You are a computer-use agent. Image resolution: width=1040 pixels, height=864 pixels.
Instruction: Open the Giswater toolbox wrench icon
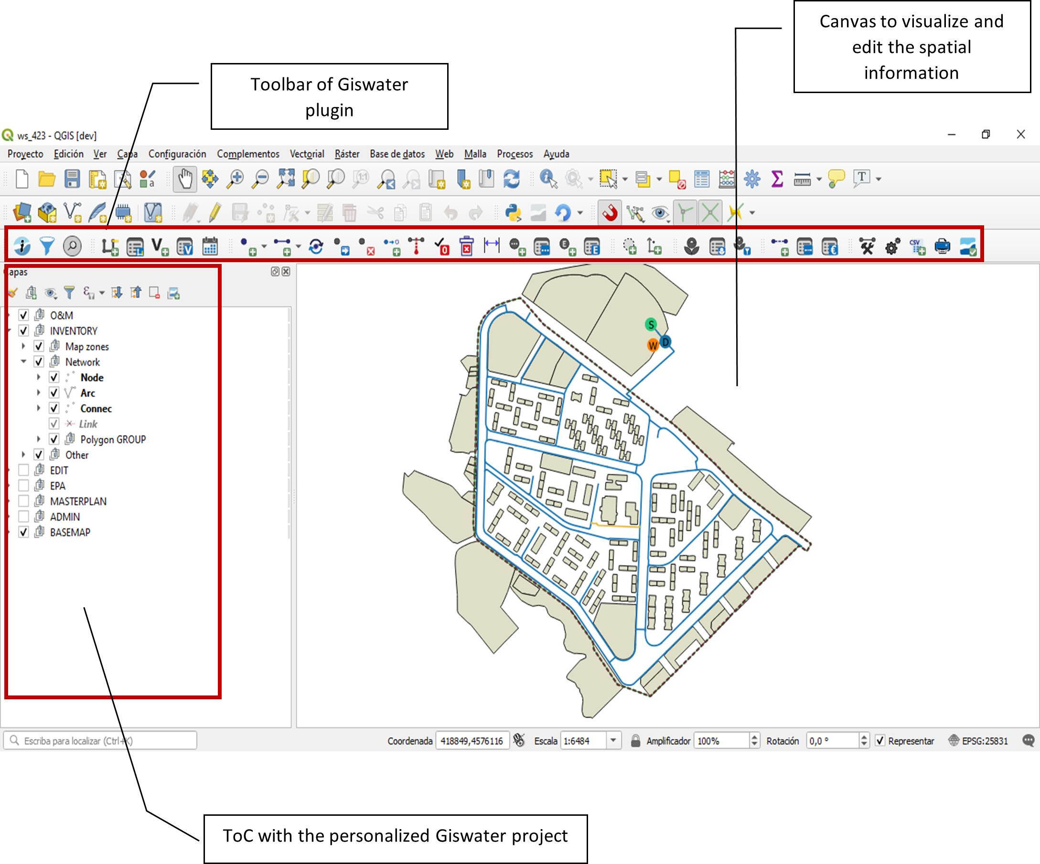tap(867, 246)
